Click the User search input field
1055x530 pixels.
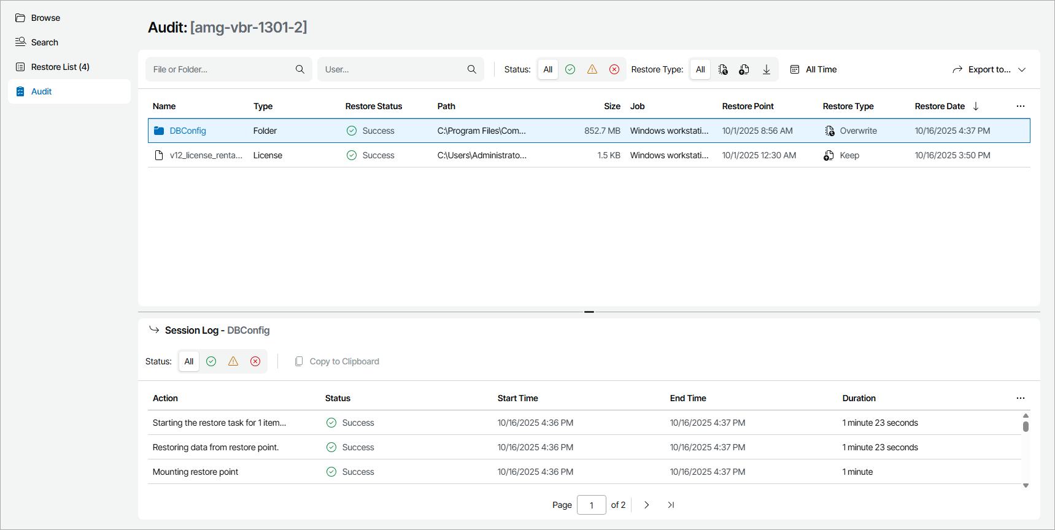coord(393,69)
